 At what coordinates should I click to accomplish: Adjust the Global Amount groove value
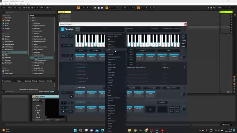(52, 92)
